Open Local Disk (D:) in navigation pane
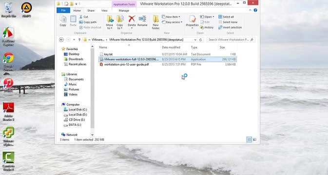328x175 pixels. coord(76,115)
